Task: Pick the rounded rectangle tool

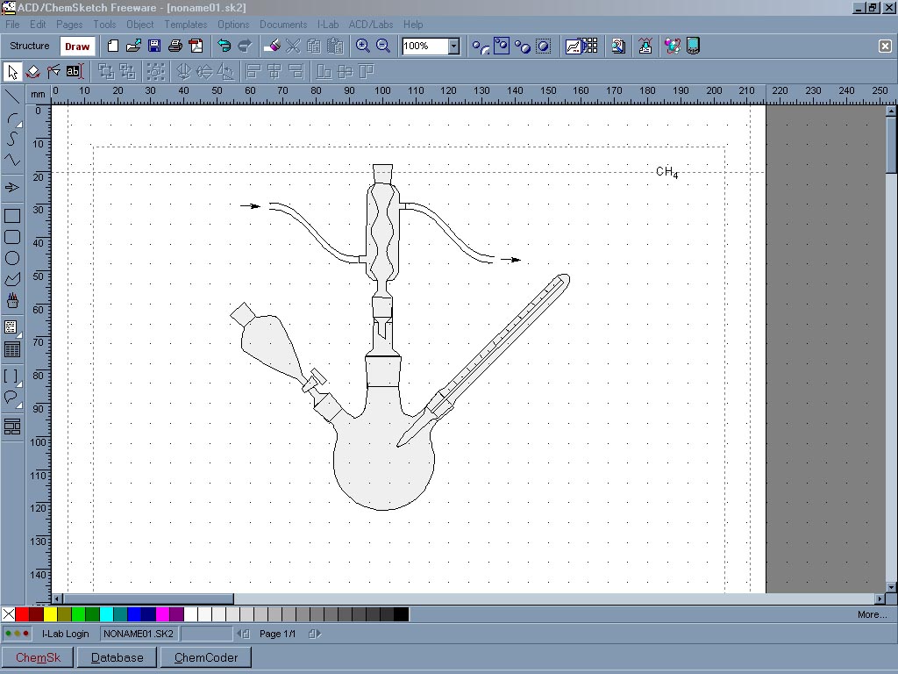Action: tap(12, 237)
